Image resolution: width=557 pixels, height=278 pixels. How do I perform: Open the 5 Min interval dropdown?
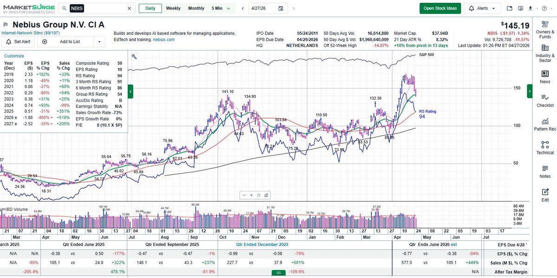tap(220, 8)
